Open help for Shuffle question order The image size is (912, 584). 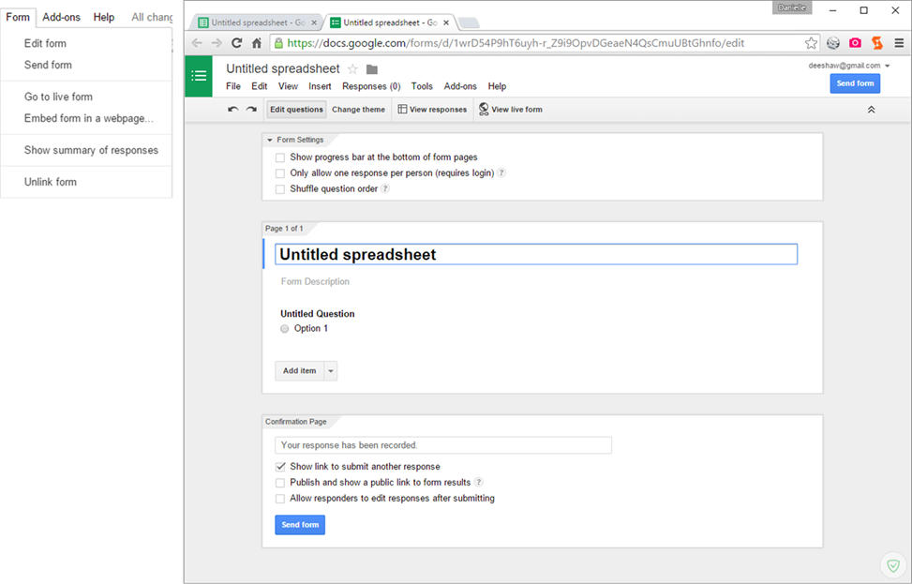coord(385,188)
